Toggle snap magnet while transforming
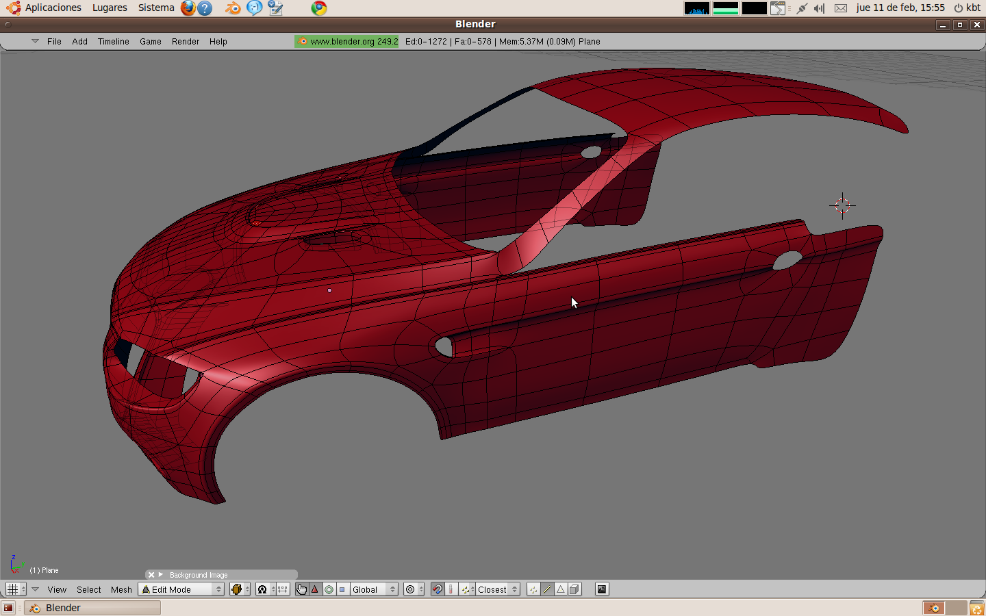This screenshot has height=616, width=986. [x=438, y=589]
